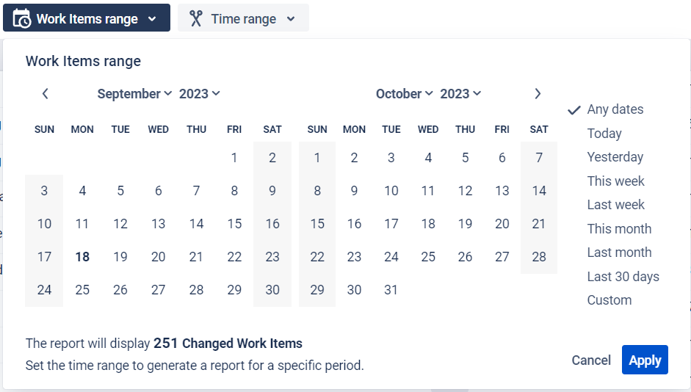
Task: Open the October month dropdown
Action: pyautogui.click(x=404, y=94)
